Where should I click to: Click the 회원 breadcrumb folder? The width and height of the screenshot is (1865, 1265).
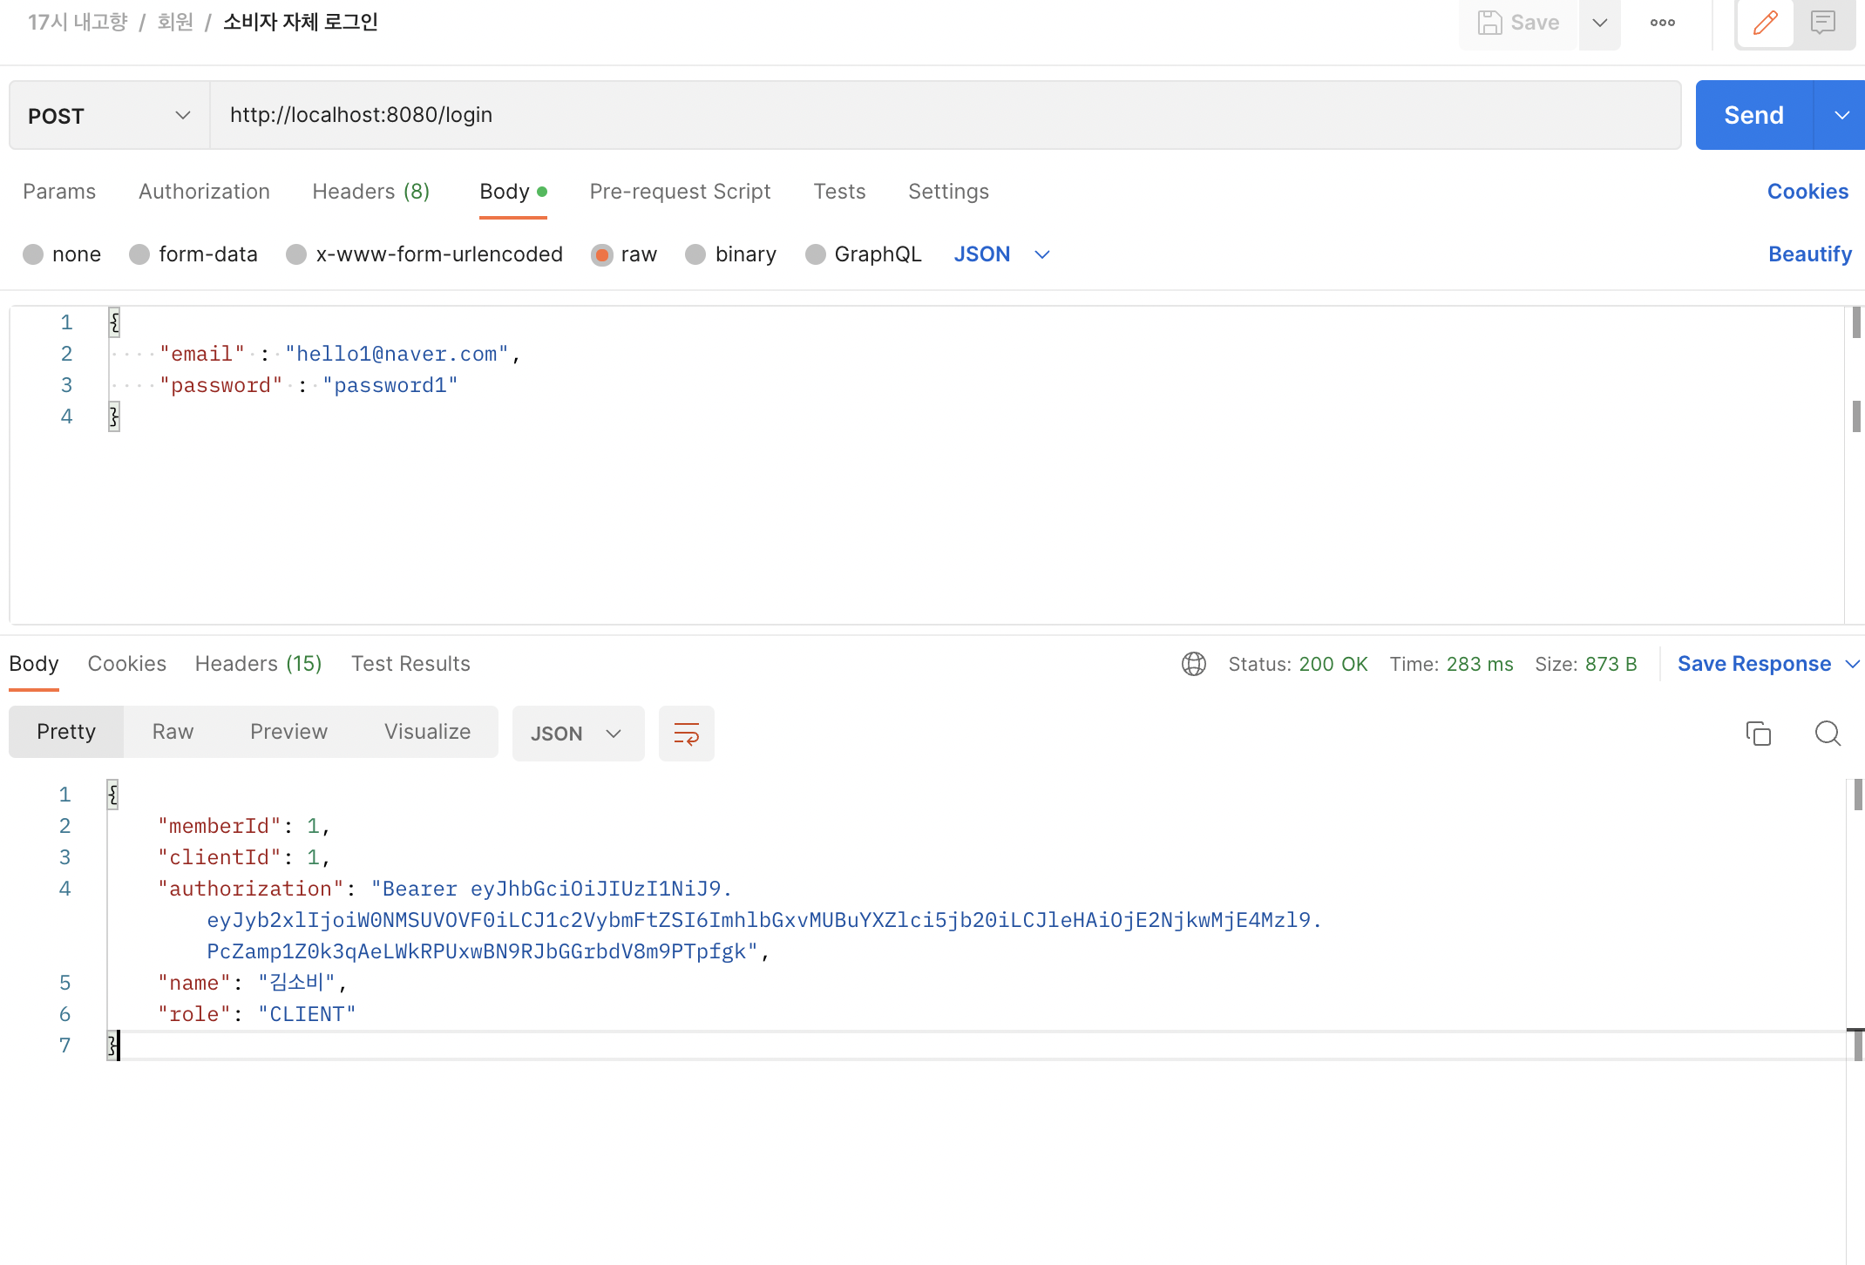[175, 22]
